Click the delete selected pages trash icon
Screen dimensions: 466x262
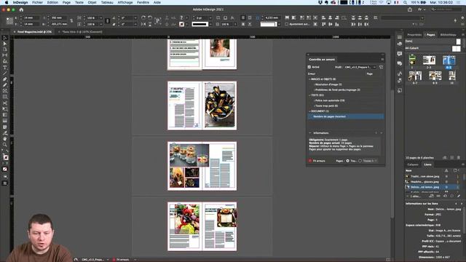(459, 157)
